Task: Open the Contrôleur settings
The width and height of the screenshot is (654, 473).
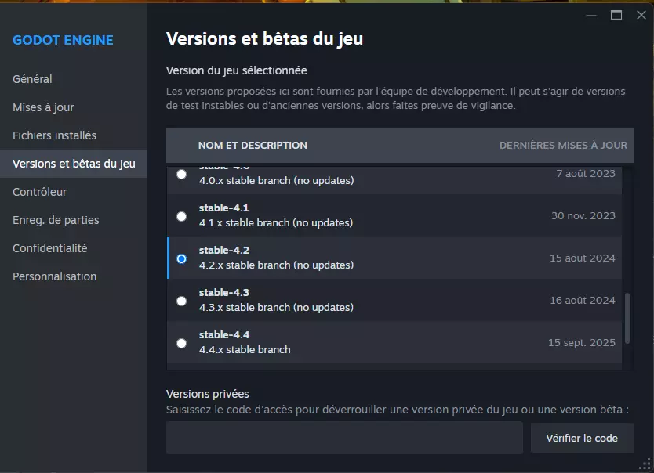Action: pyautogui.click(x=39, y=192)
